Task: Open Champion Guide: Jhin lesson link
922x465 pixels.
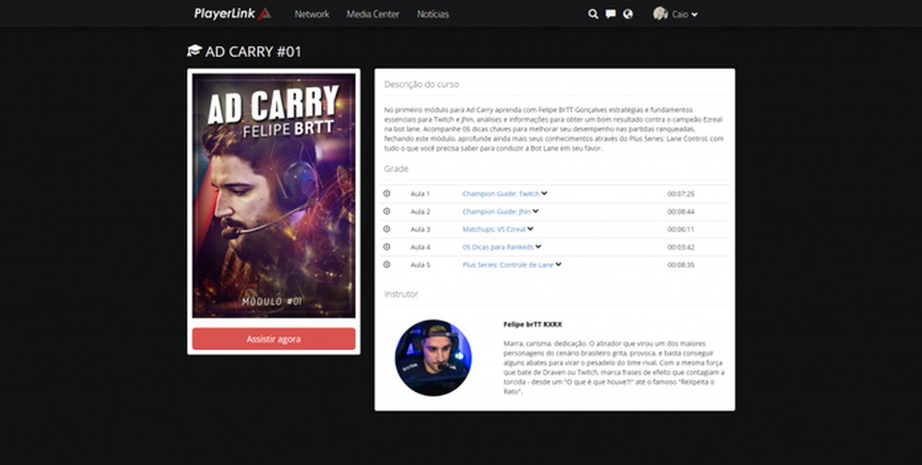Action: click(496, 212)
